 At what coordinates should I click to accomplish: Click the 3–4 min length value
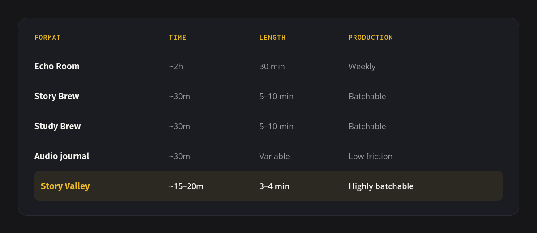point(274,186)
